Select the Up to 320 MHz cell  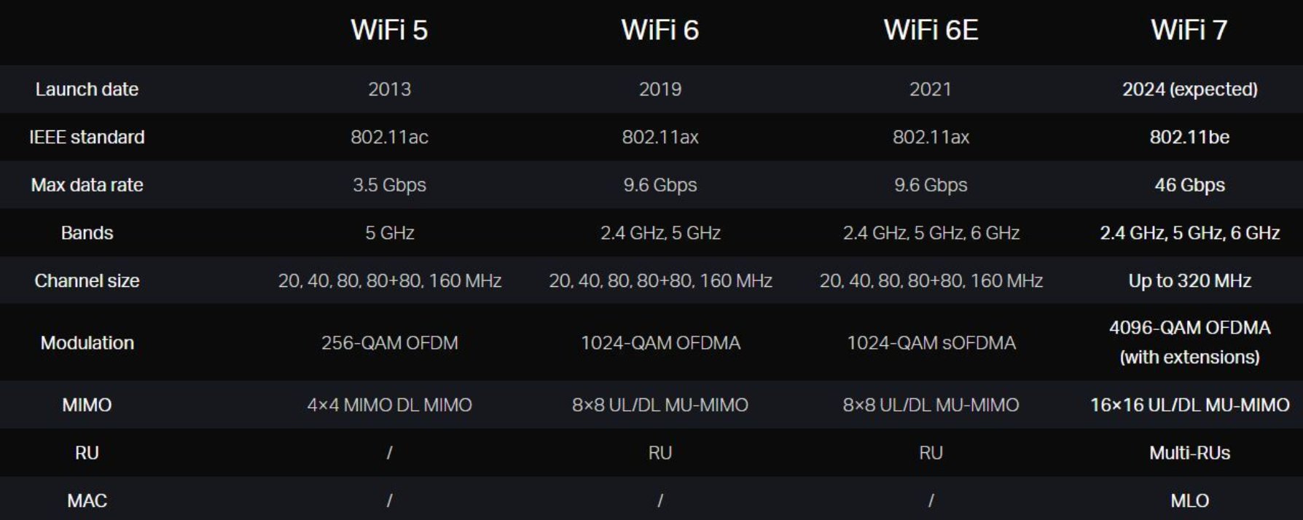pos(1189,281)
